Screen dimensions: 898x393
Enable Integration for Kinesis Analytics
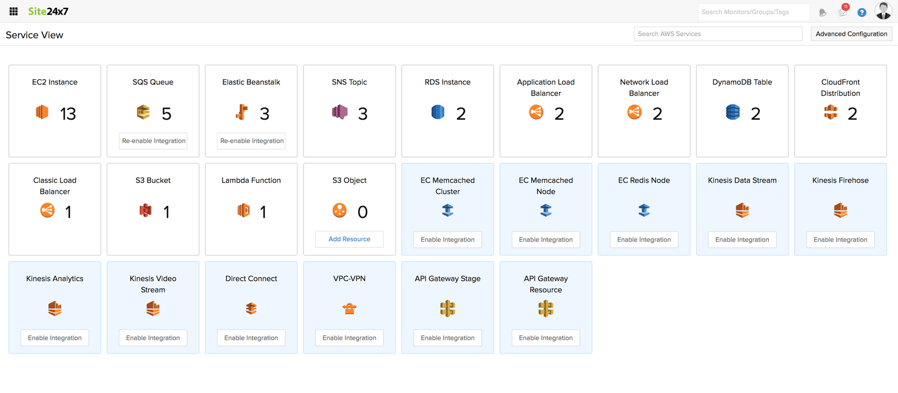coord(54,338)
